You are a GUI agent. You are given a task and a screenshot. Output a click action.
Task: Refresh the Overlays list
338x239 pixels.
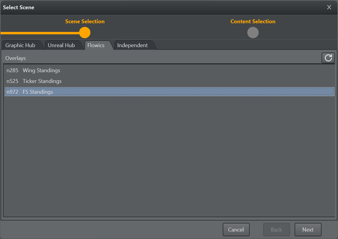click(328, 58)
